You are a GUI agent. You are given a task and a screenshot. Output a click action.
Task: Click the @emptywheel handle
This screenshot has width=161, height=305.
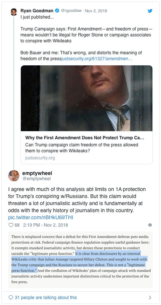(x=36, y=179)
